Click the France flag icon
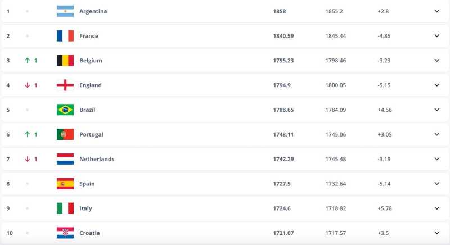 point(65,36)
